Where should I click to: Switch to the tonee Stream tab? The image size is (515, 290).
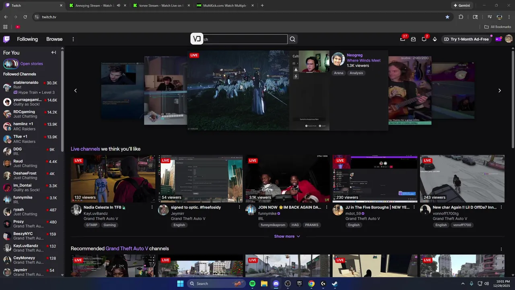click(161, 6)
